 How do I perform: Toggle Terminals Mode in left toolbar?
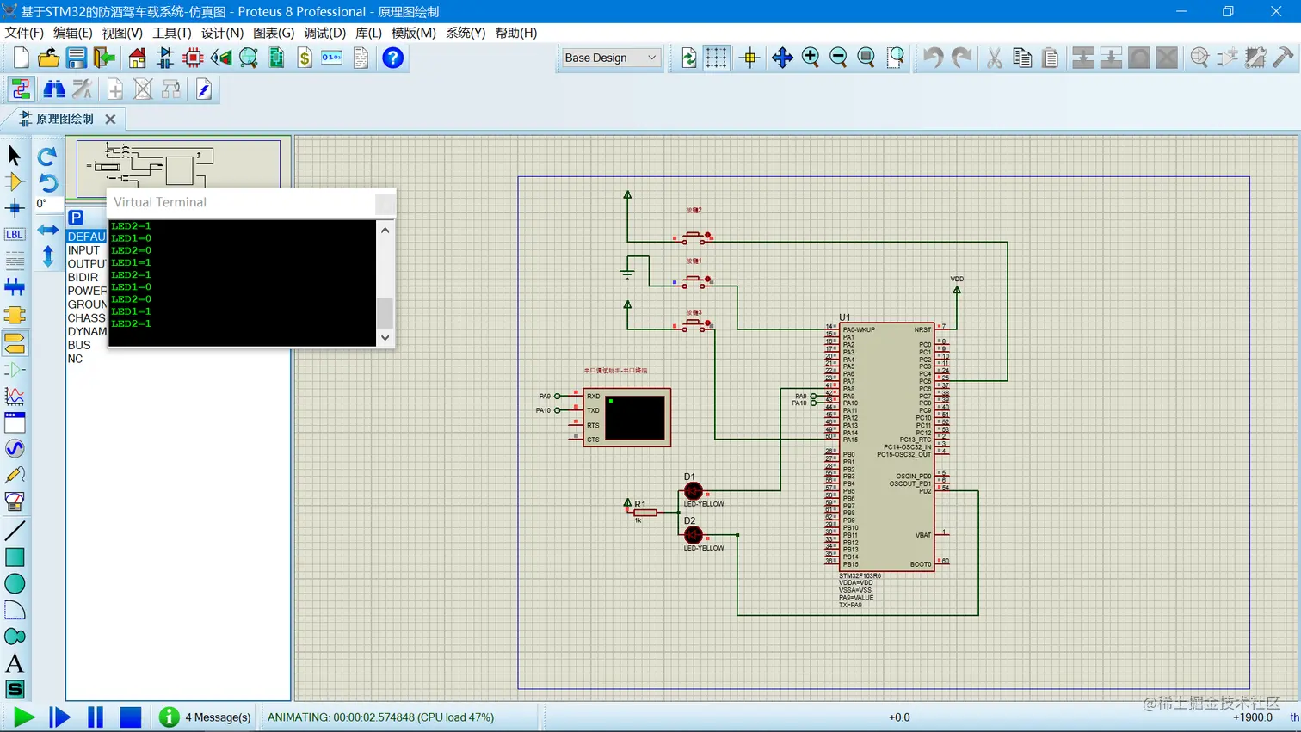(15, 343)
